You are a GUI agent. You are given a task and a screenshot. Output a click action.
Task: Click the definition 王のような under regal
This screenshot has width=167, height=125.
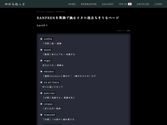pyautogui.click(x=53, y=65)
